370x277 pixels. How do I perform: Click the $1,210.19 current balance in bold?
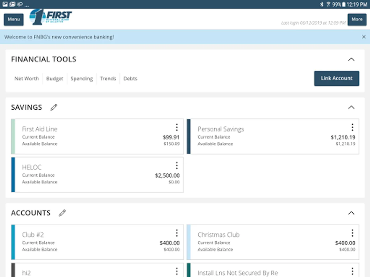(x=343, y=137)
